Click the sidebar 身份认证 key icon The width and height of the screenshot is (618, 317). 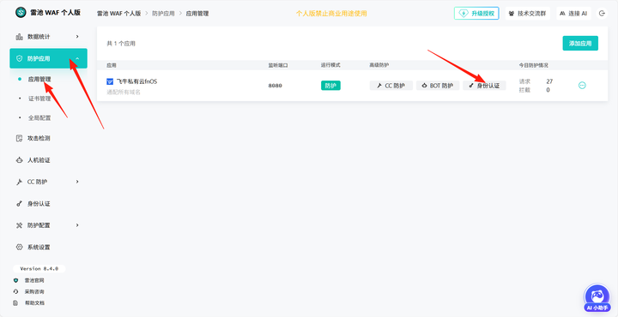[19, 204]
